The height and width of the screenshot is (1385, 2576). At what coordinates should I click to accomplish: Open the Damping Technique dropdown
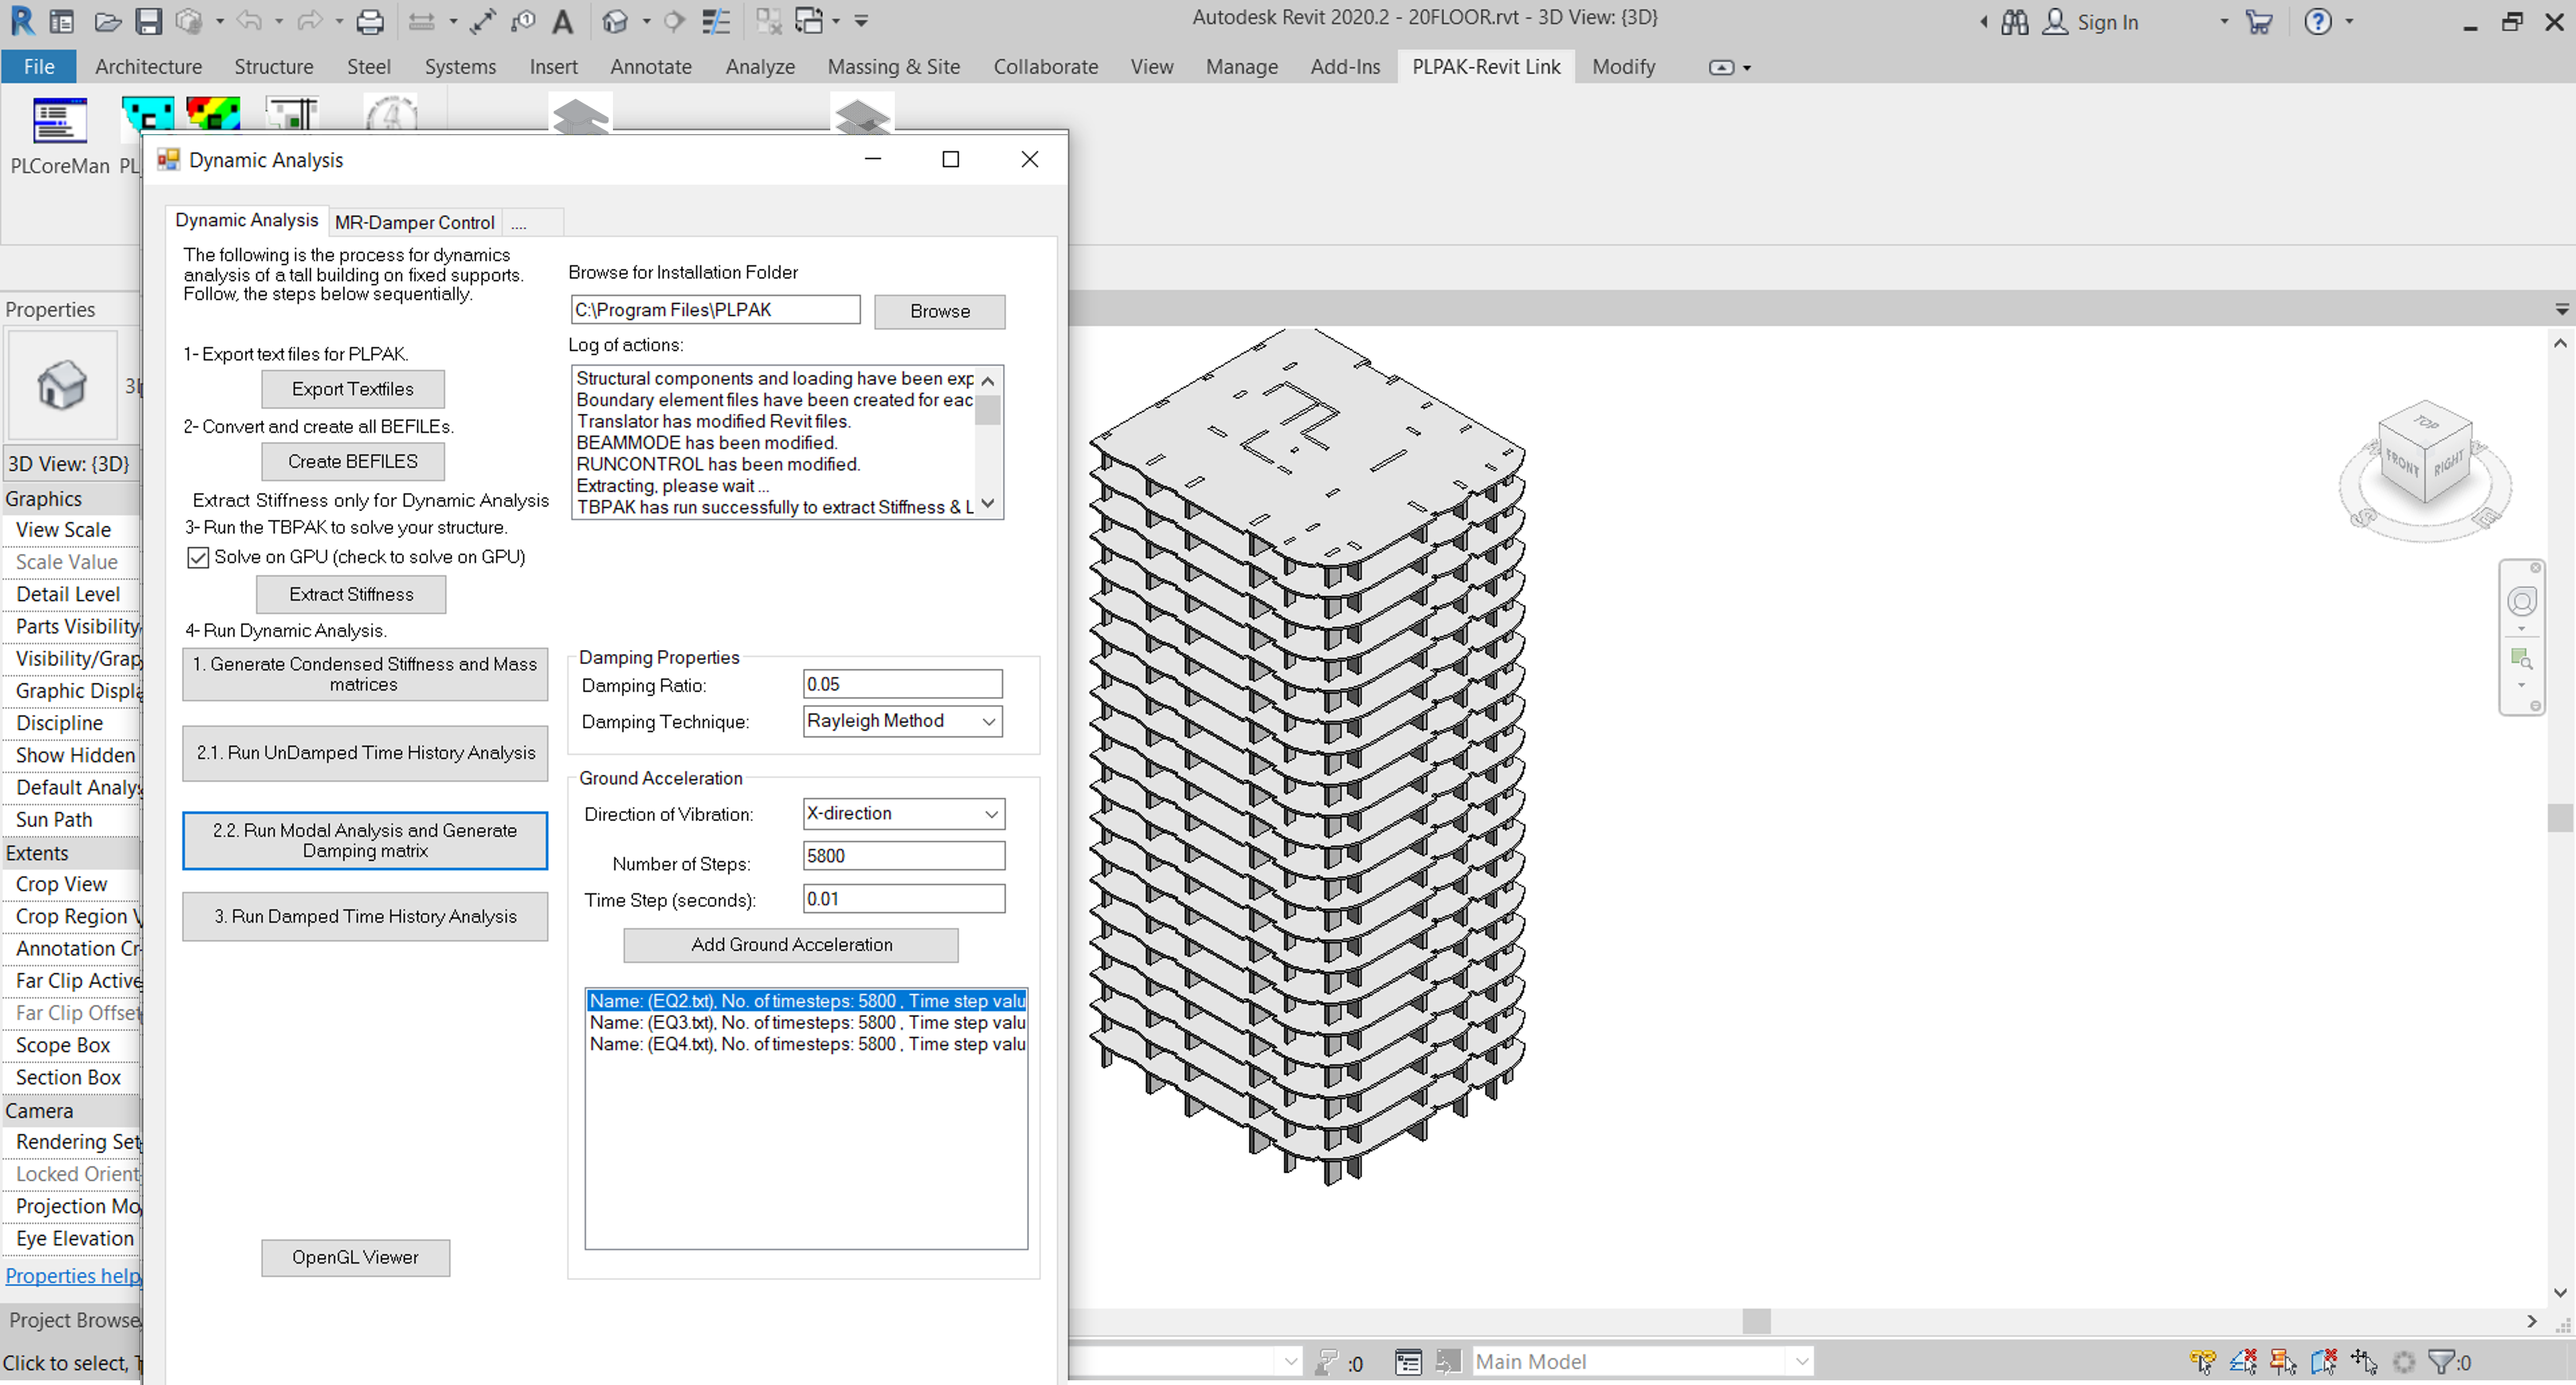click(903, 721)
